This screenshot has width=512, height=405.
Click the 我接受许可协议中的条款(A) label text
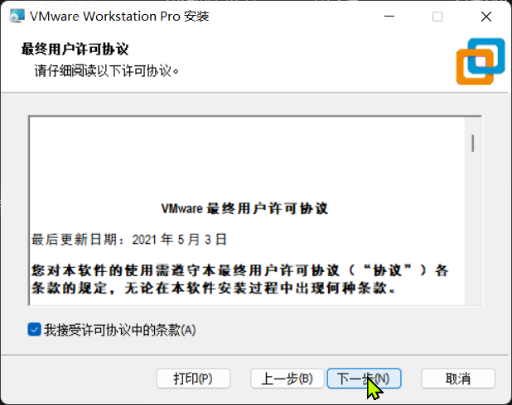tap(120, 330)
